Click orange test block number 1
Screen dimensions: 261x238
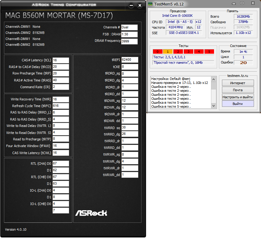tap(168, 52)
